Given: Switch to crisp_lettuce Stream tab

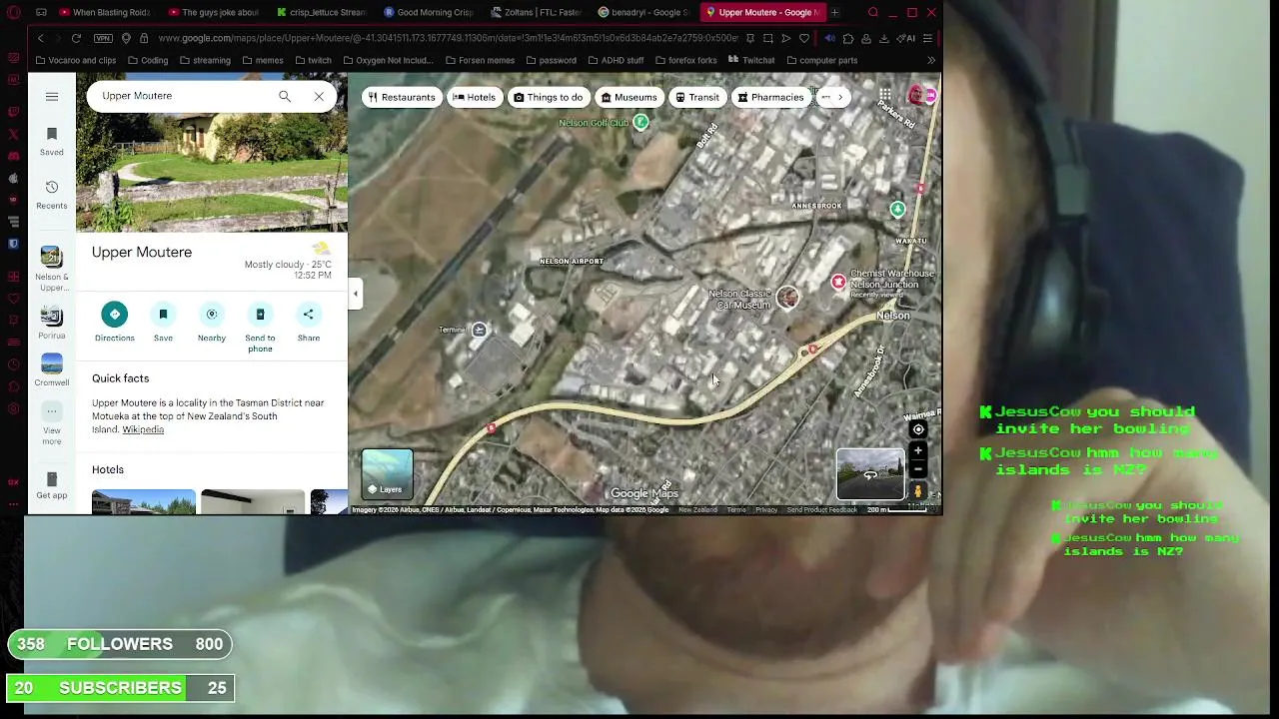Looking at the screenshot, I should (x=322, y=12).
